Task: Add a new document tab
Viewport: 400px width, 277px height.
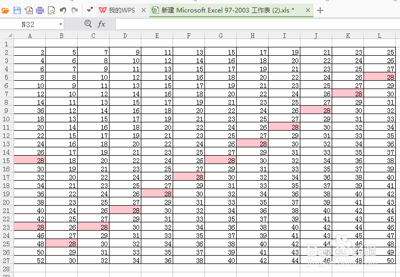Action: pyautogui.click(x=320, y=10)
